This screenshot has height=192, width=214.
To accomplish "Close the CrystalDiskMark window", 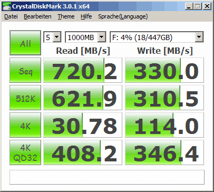I will (x=207, y=6).
